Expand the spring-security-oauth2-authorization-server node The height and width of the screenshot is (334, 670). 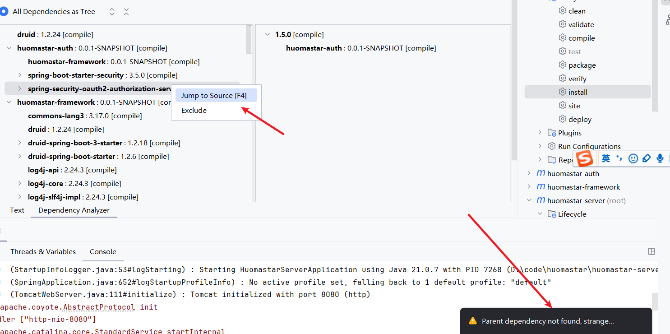pos(19,88)
